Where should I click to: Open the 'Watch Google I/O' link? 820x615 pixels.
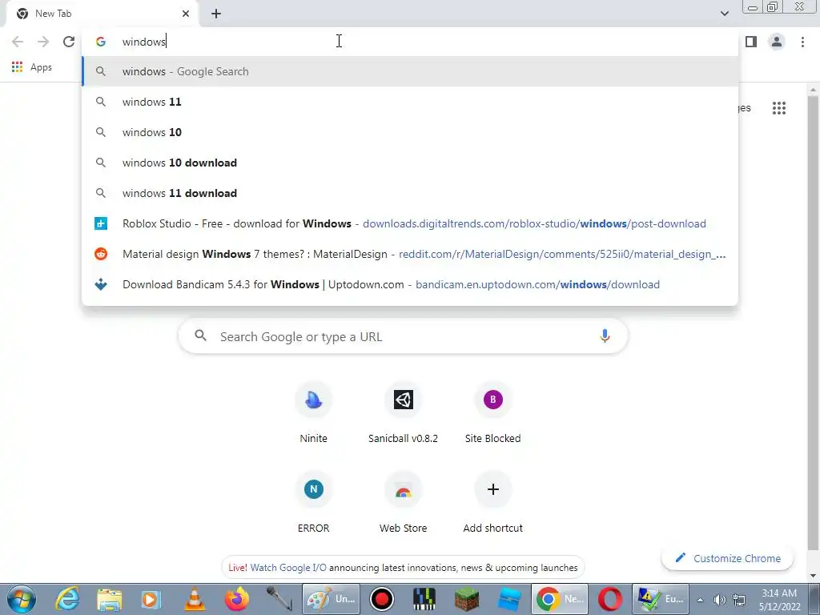click(288, 568)
